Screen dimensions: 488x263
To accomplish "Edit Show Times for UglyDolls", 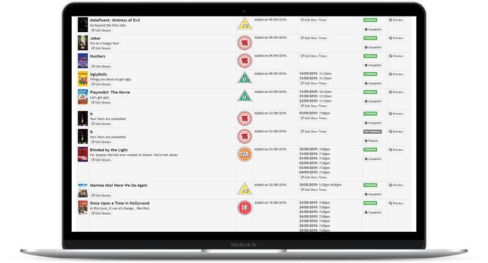I will coord(313,83).
